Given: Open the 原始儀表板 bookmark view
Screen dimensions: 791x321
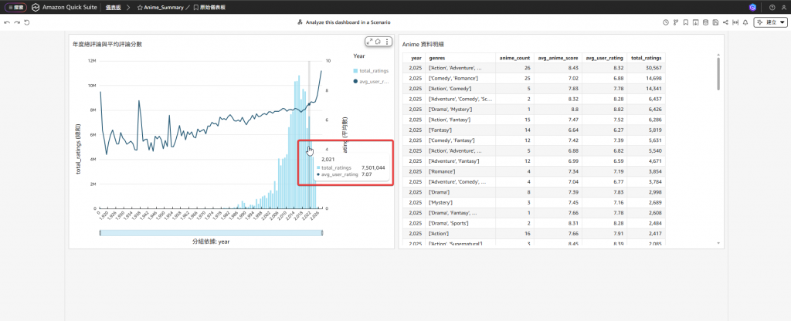Looking at the screenshot, I should tap(209, 8).
